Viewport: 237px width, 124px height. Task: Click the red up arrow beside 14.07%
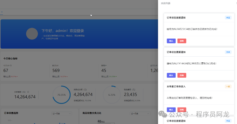coord(67,77)
